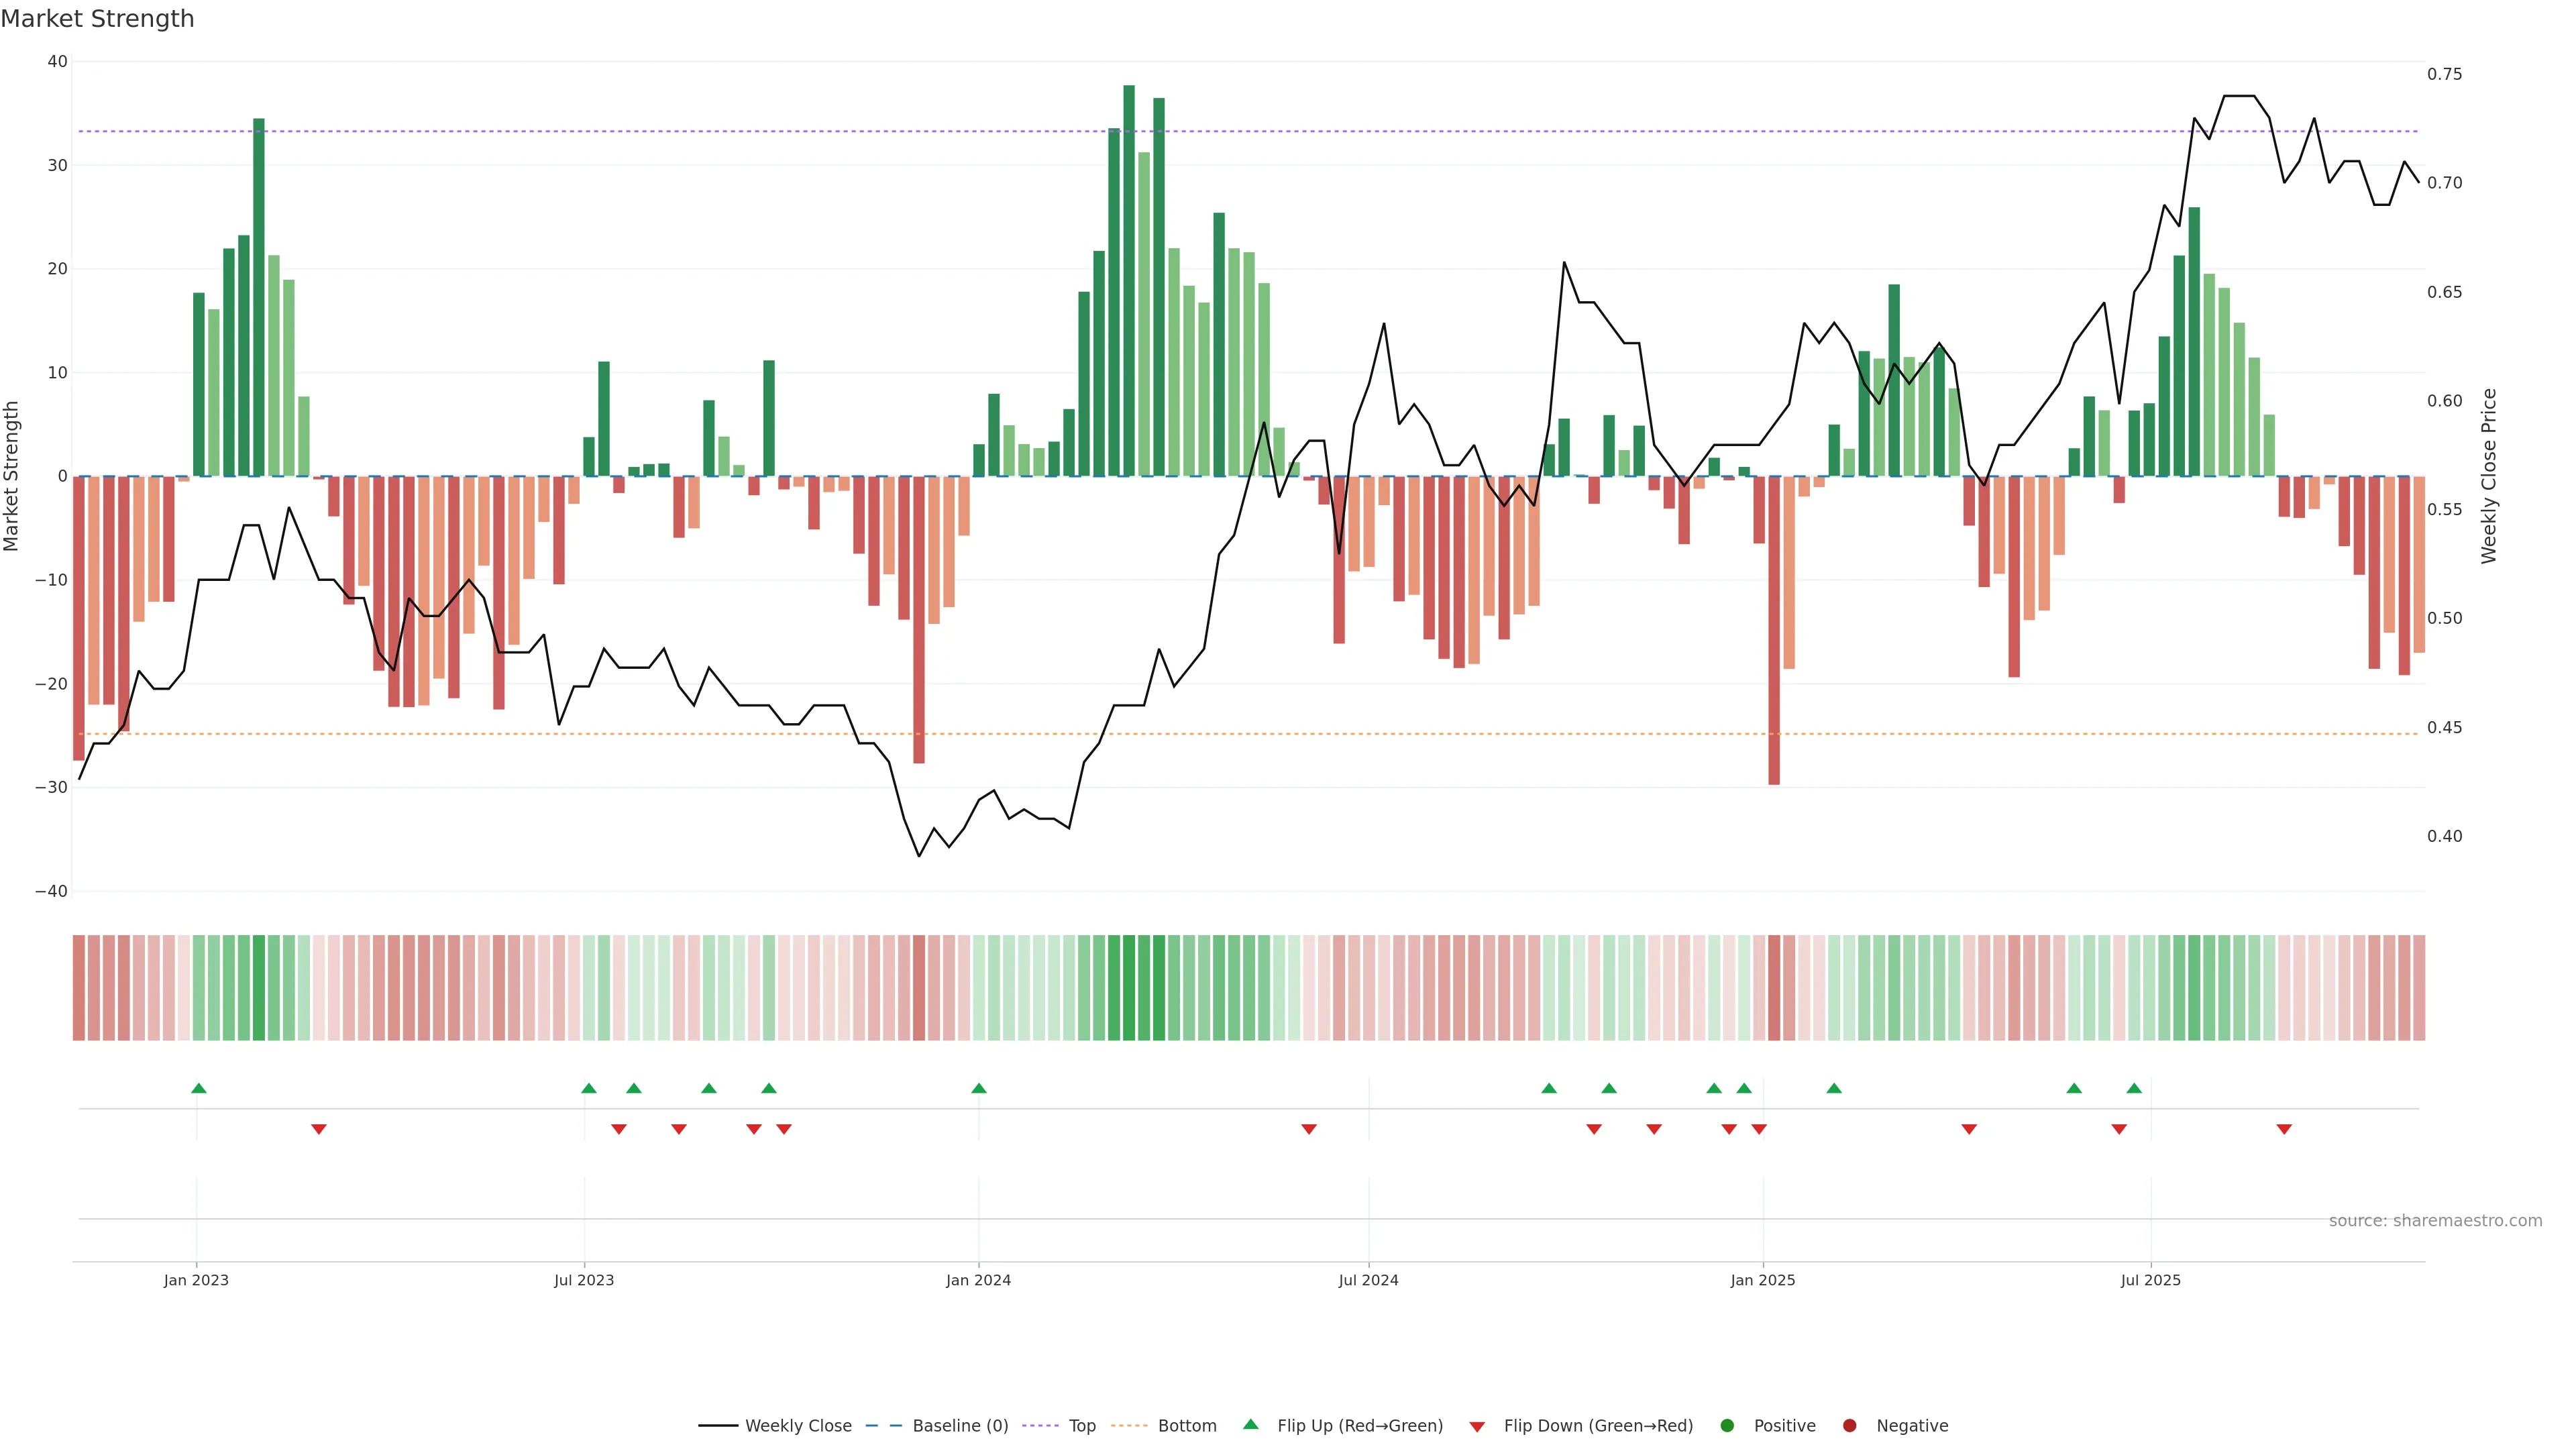
Task: Click the leftmost red heatmap strip cell
Action: (79, 987)
